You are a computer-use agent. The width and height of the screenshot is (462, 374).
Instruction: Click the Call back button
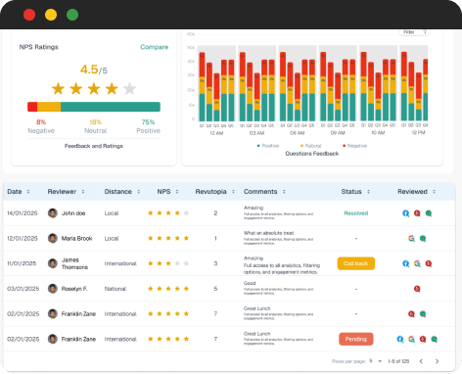(x=356, y=263)
